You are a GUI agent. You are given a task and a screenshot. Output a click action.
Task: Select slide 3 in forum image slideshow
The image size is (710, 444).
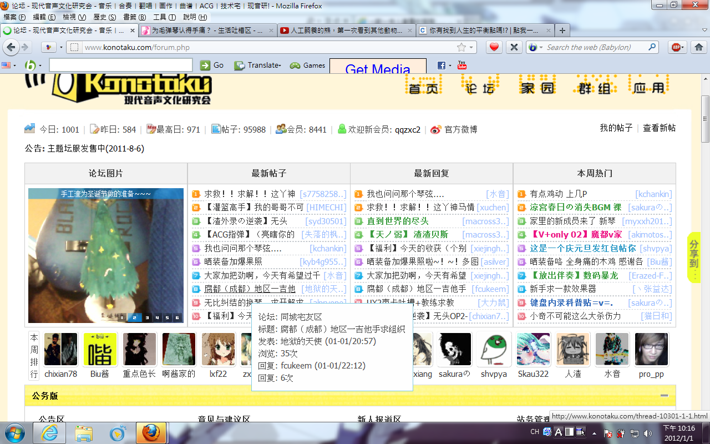coord(147,317)
